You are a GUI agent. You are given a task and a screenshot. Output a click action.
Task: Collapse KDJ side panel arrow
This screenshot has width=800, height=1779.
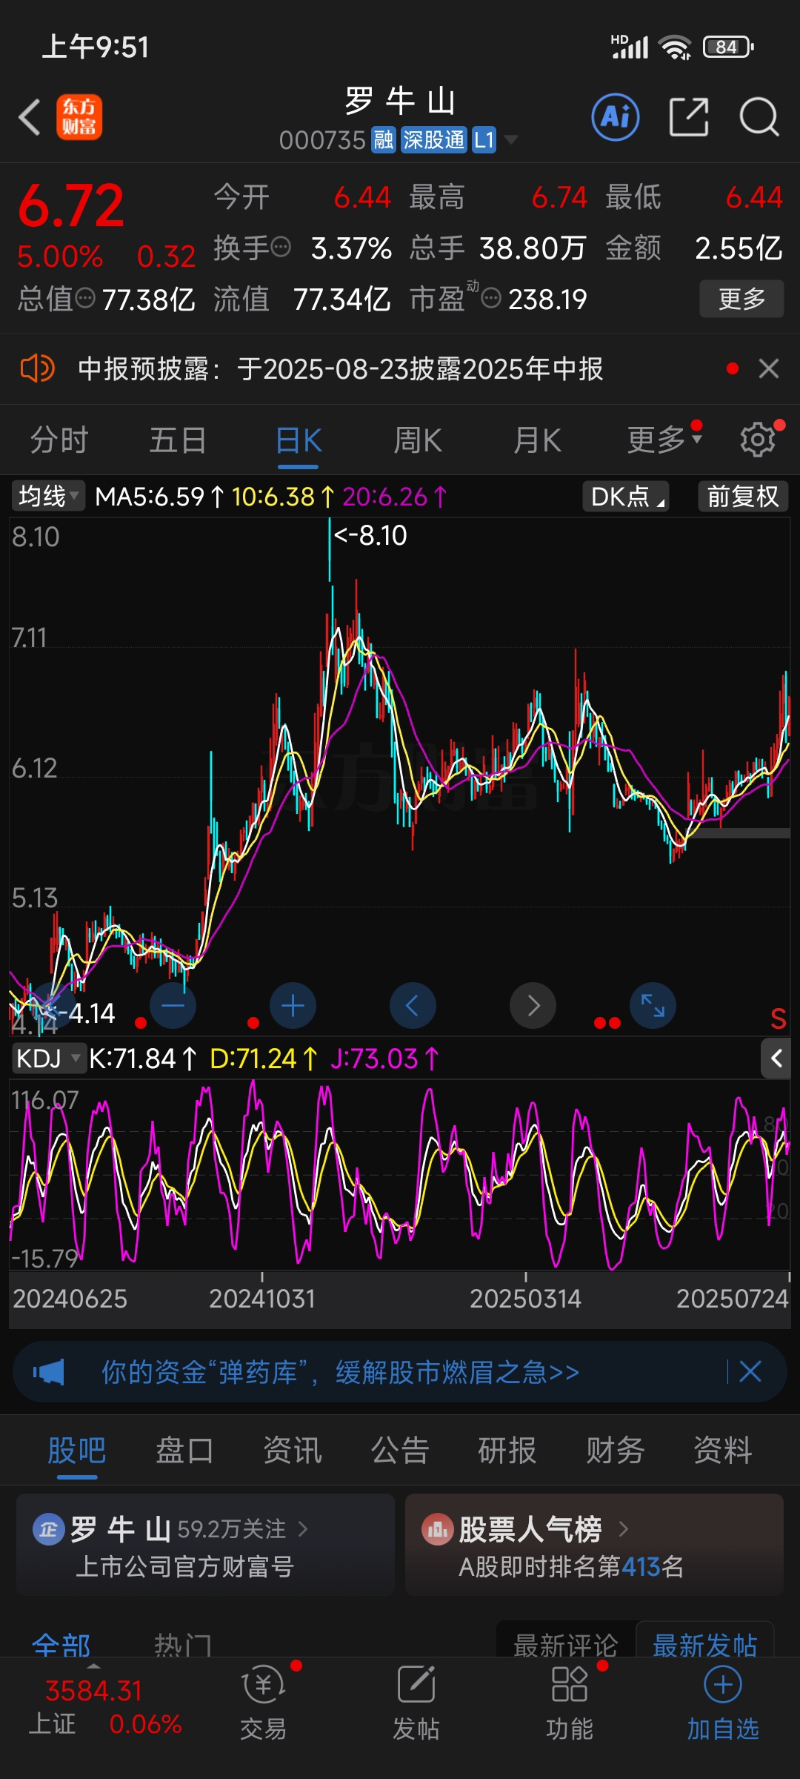click(x=776, y=1059)
